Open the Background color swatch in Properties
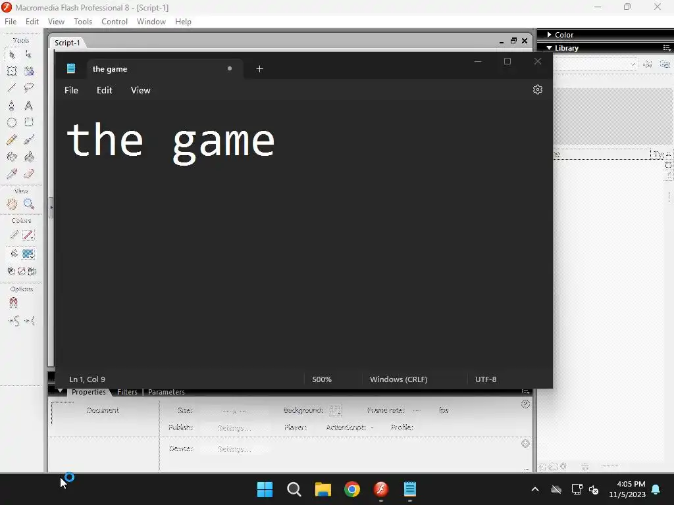Screen dimensions: 674x505 coord(335,410)
